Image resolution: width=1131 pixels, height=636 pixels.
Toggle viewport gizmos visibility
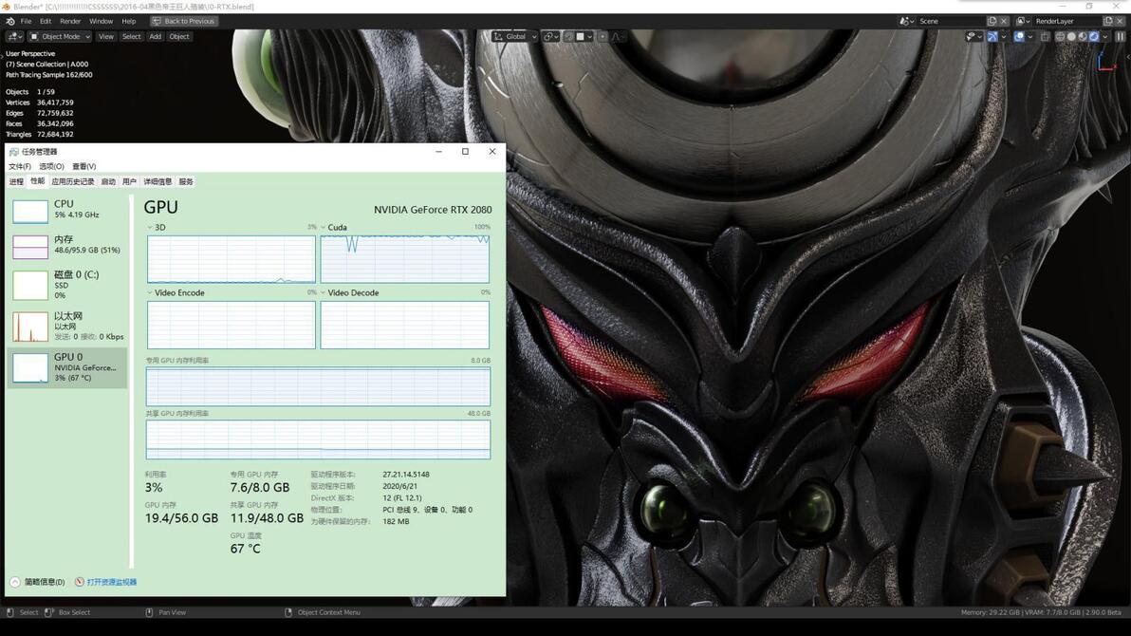coord(992,36)
